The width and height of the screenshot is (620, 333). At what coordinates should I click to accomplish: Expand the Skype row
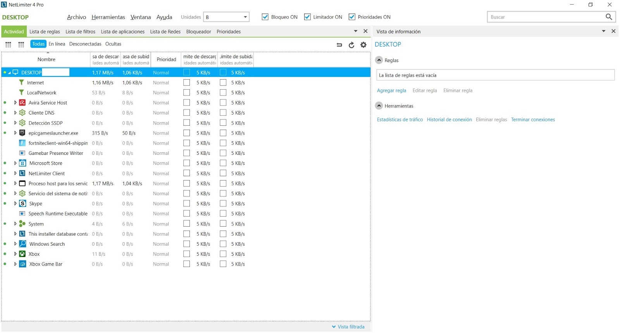[15, 203]
